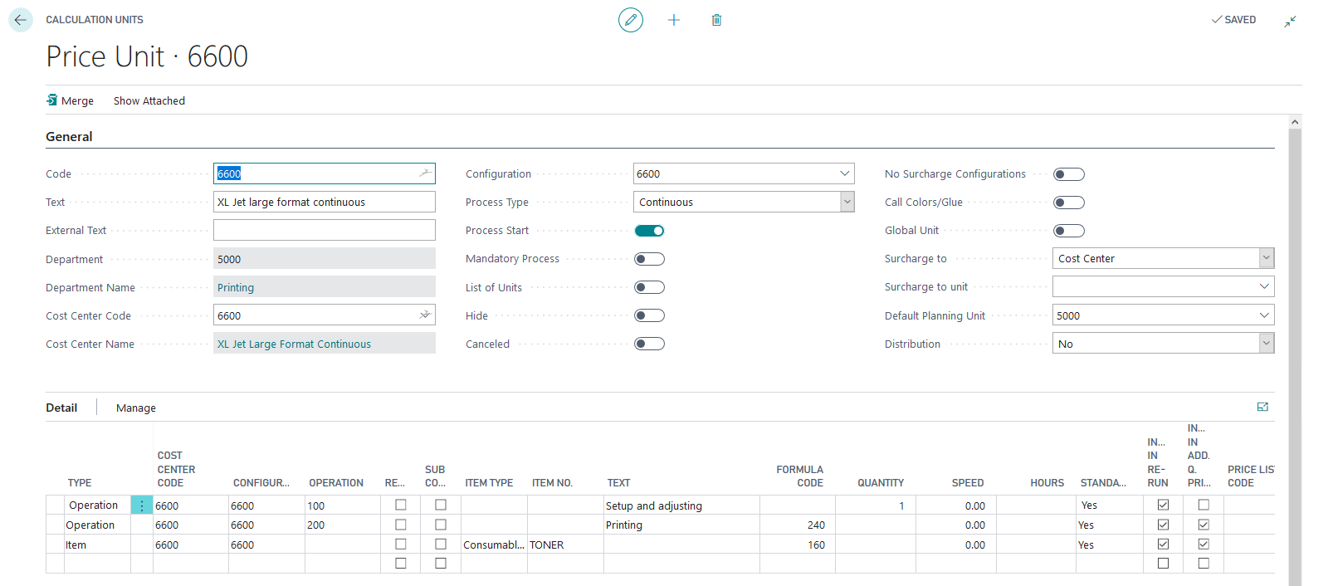This screenshot has width=1333, height=586.
Task: Click the assist-edit icon in the Code field
Action: point(425,173)
